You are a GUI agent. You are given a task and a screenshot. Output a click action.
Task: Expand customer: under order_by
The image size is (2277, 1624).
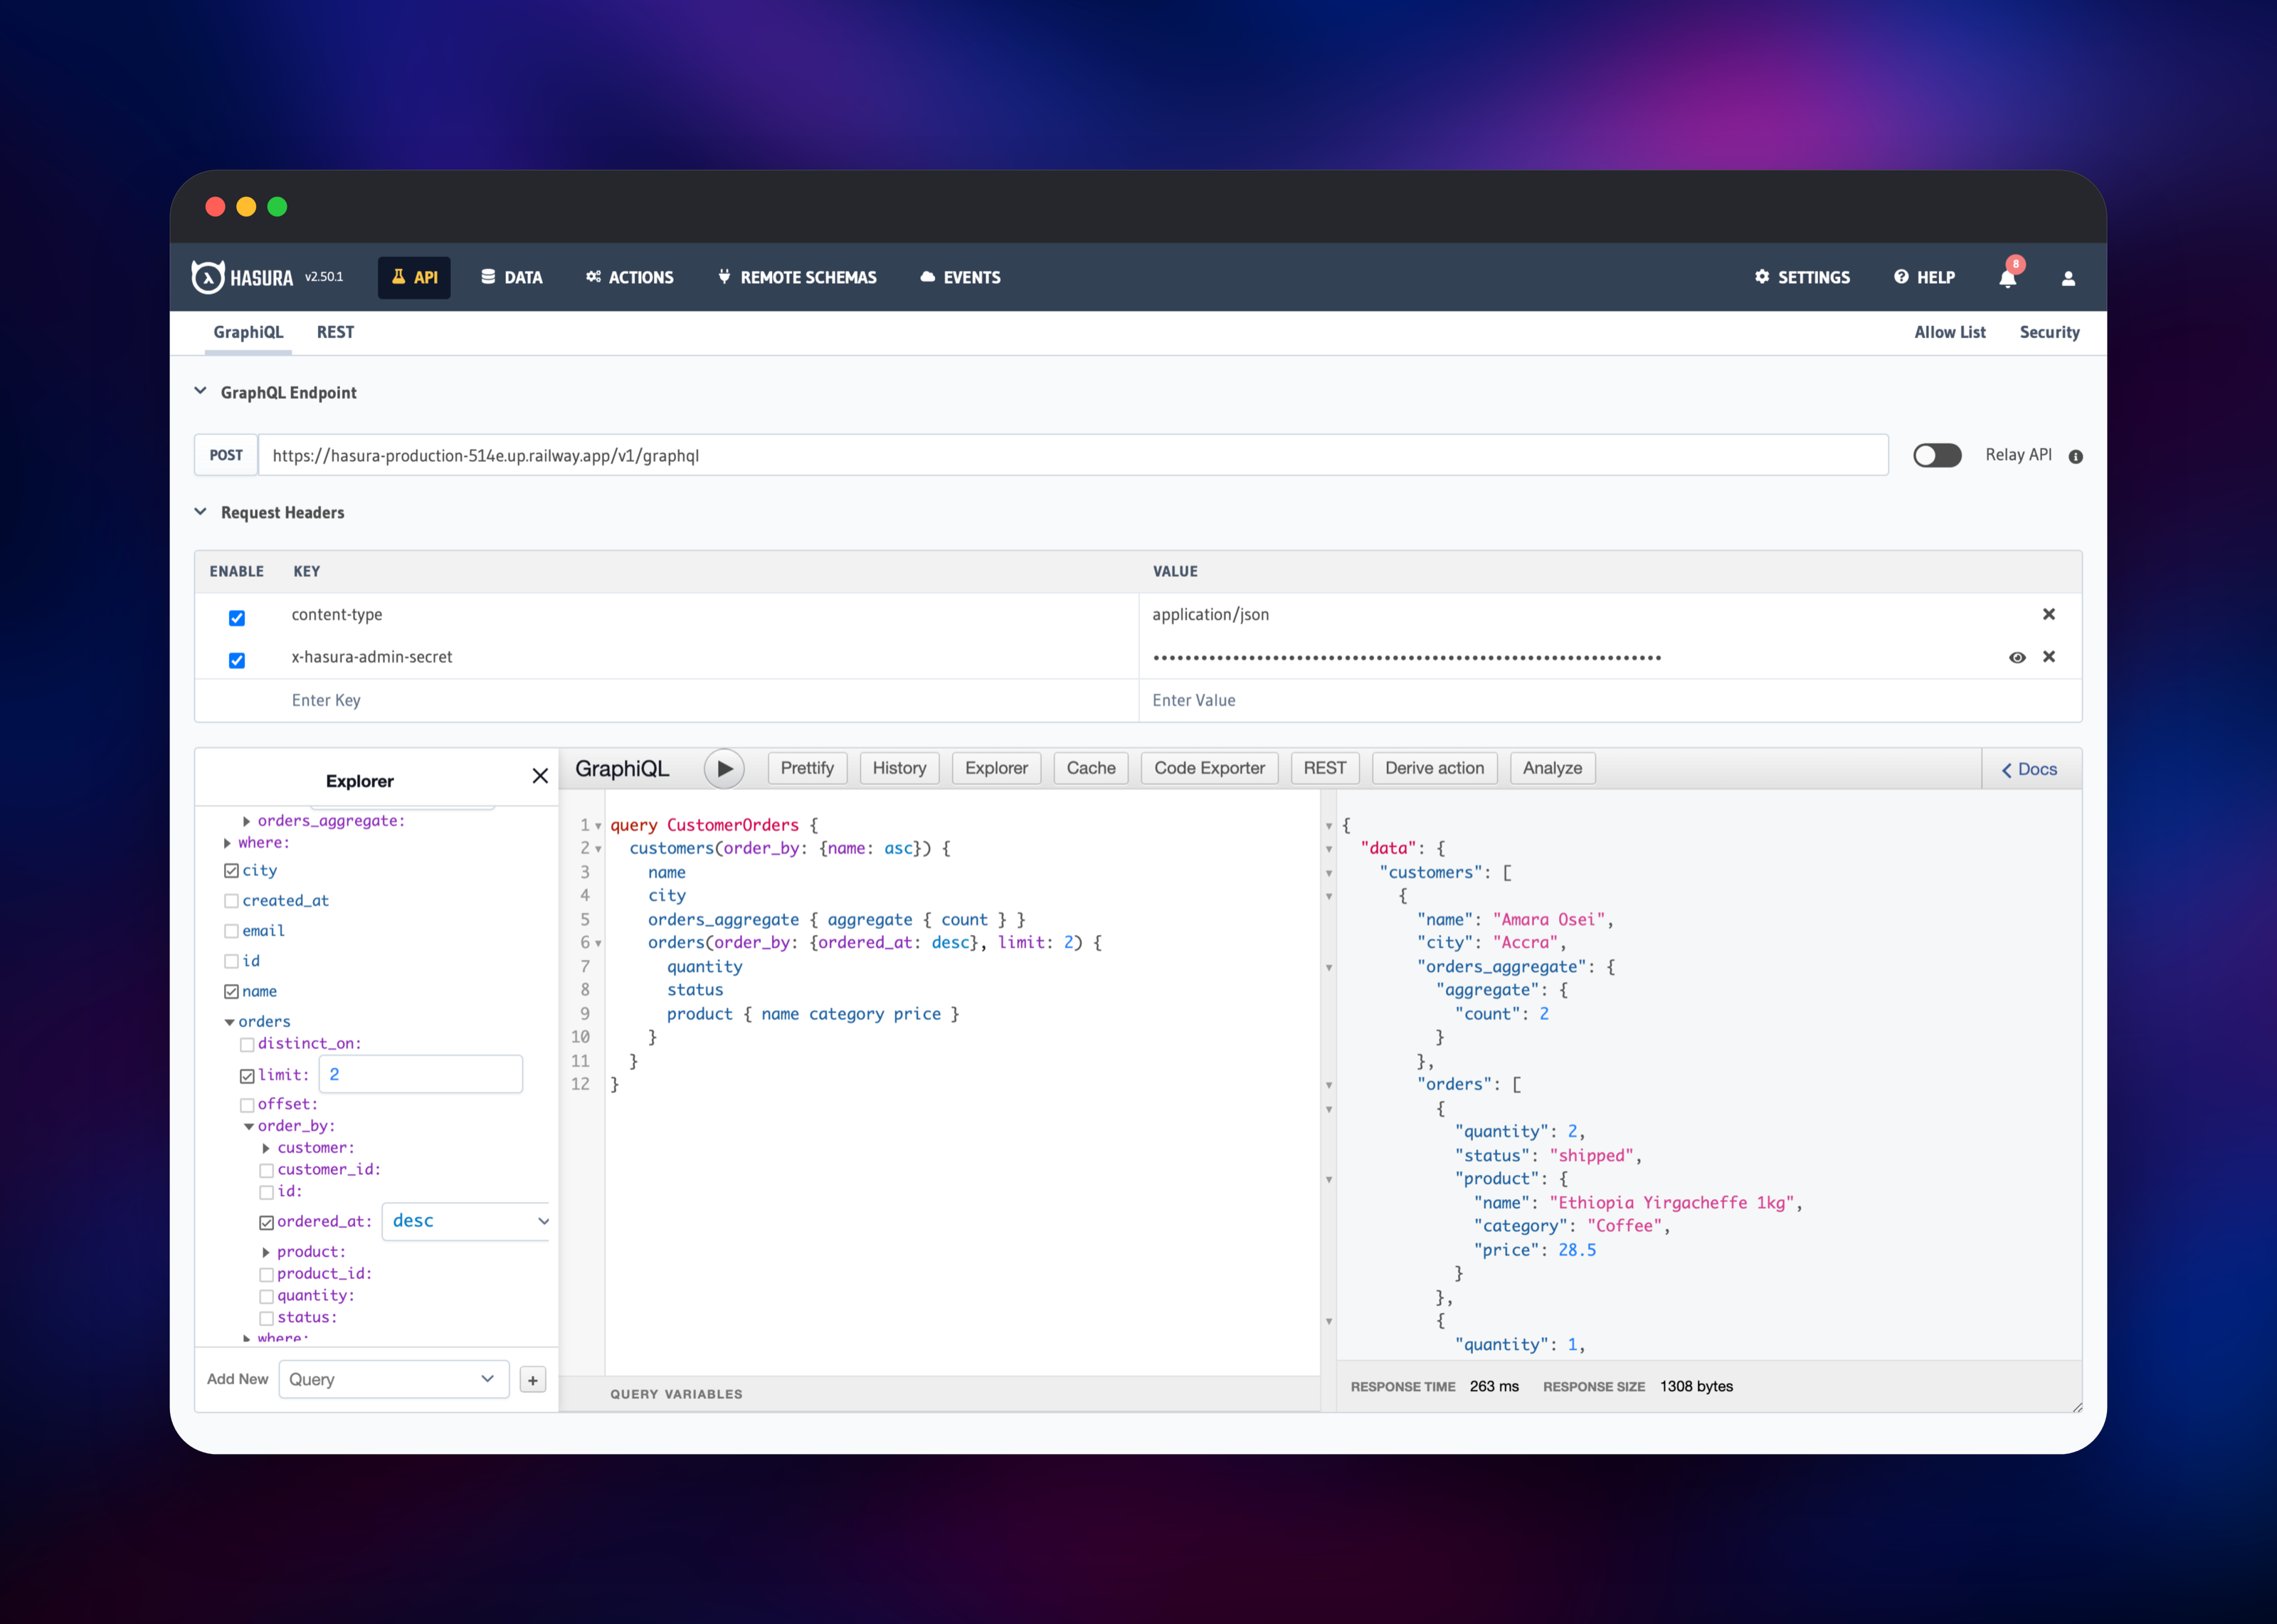(x=266, y=1148)
